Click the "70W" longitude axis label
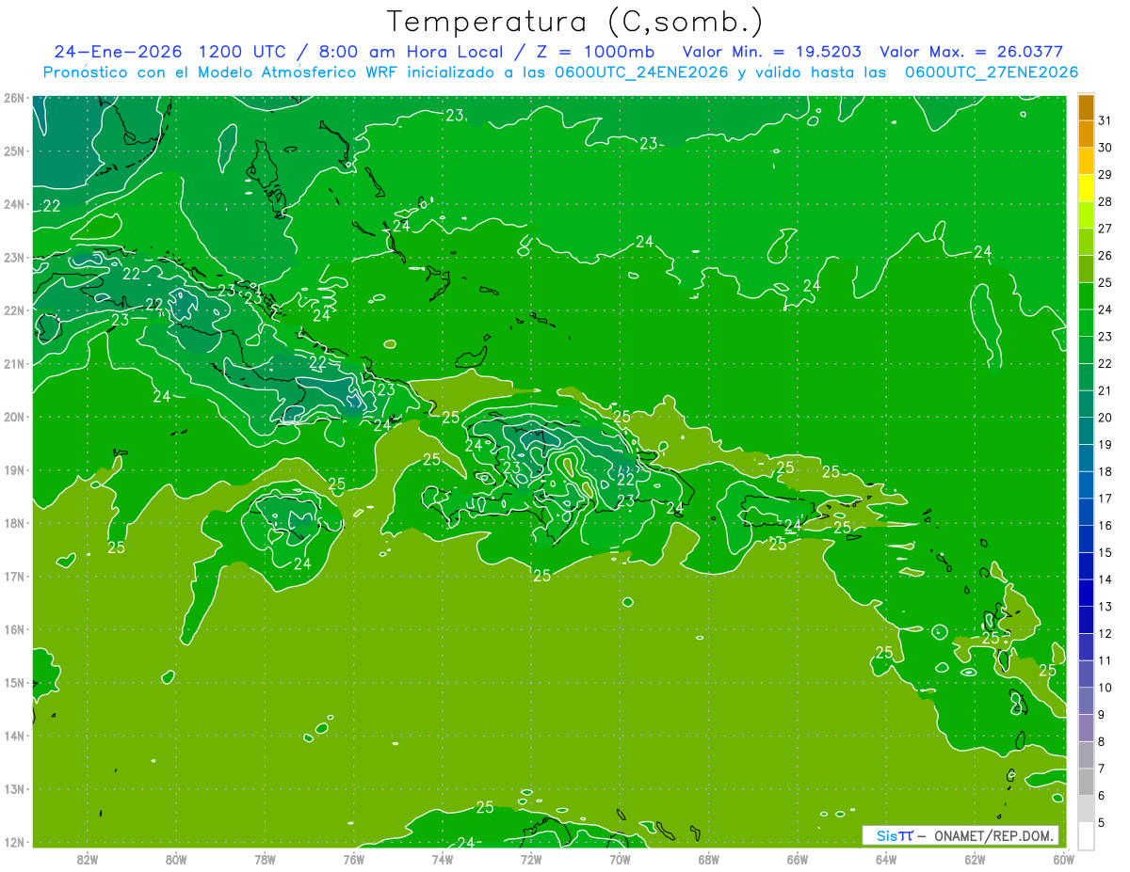The width and height of the screenshot is (1130, 872). (x=620, y=859)
